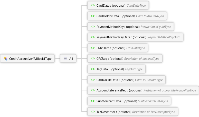Click the element icon beside TagData

coord(92,69)
